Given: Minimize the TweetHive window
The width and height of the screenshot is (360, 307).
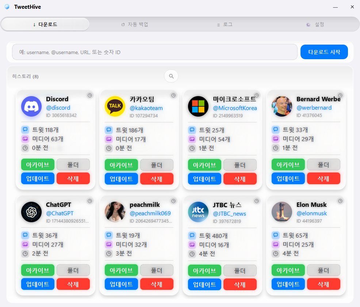Looking at the screenshot, I should tap(336, 7).
